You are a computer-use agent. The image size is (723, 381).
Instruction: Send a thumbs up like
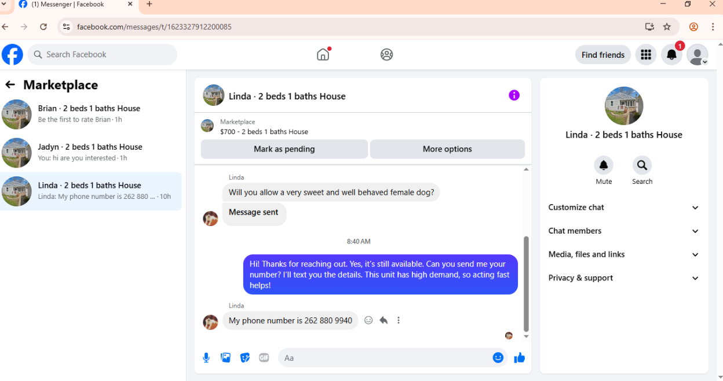(520, 358)
